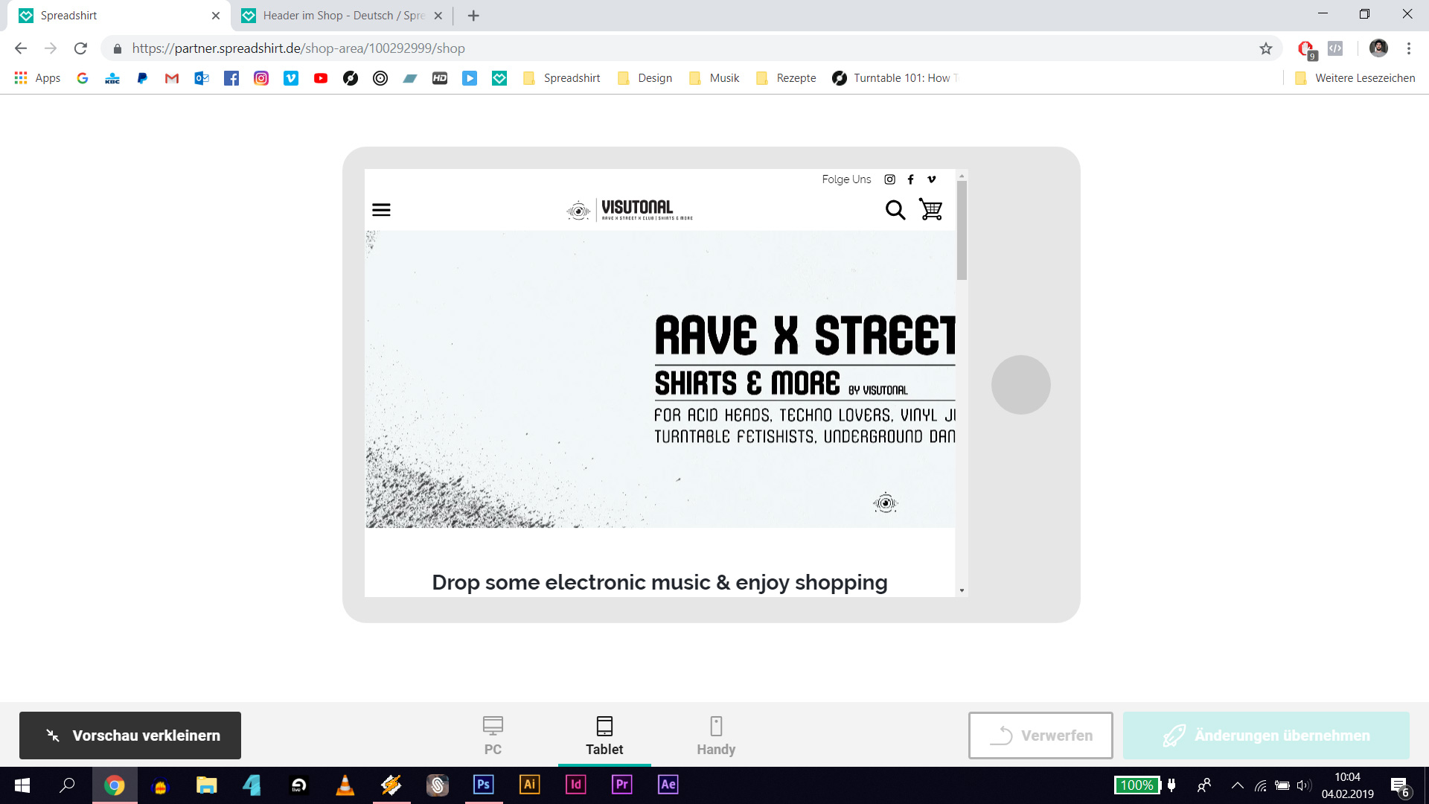Click the Visutonal shop logo
Viewport: 1429px width, 804px height.
pos(630,210)
